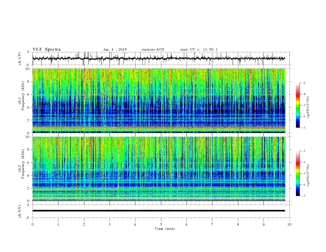Viewport: 326px width, 252px height.
Task: Click the "station=ATH" label
Action: point(153,49)
